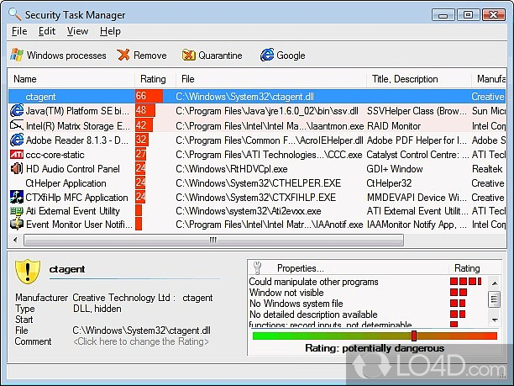This screenshot has height=386, width=514.
Task: Click the RAID Monitor description cell
Action: 394,126
